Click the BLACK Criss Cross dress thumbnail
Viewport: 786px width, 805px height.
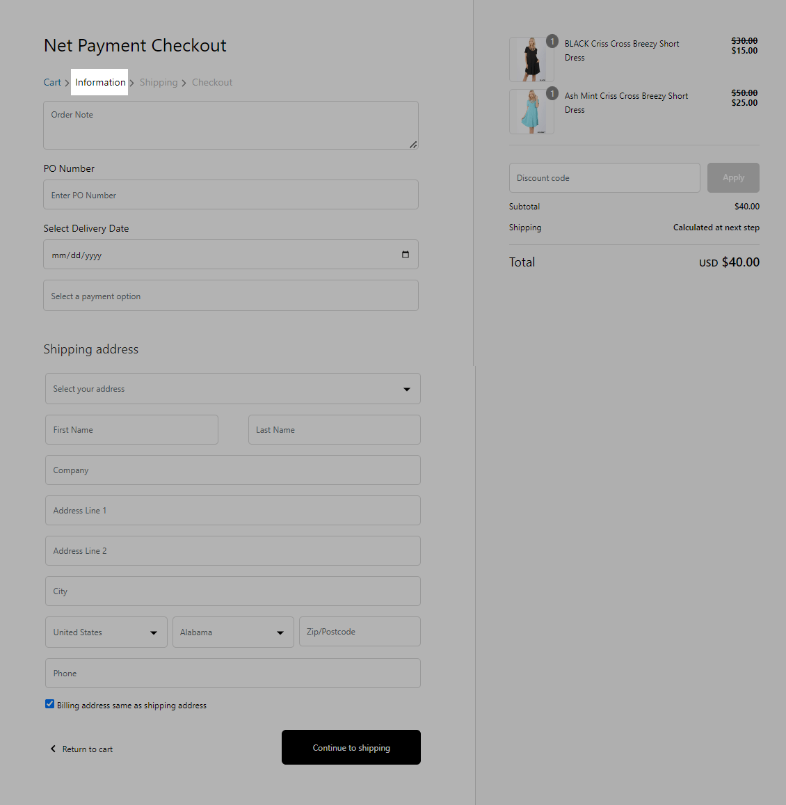[531, 58]
